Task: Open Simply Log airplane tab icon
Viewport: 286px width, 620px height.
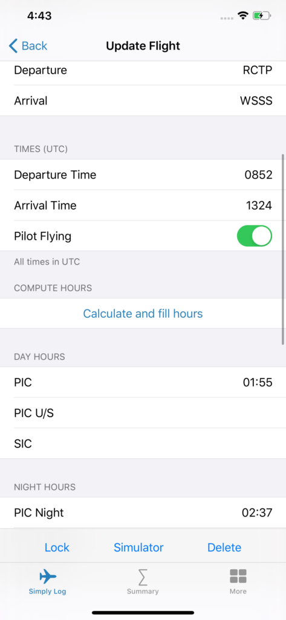Action: point(48,576)
